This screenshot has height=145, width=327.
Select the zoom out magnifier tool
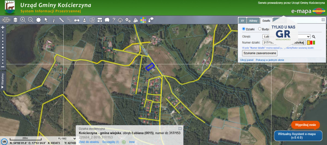coord(31,20)
